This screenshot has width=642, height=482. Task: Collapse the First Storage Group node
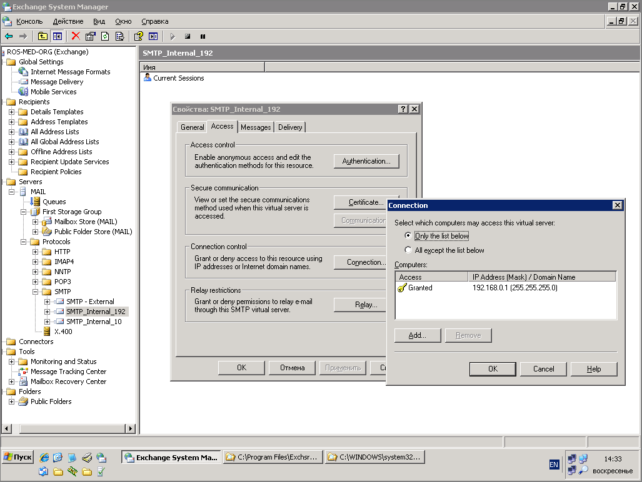pos(23,212)
